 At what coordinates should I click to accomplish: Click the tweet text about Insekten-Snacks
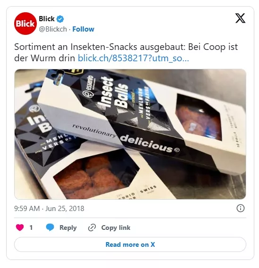point(126,52)
